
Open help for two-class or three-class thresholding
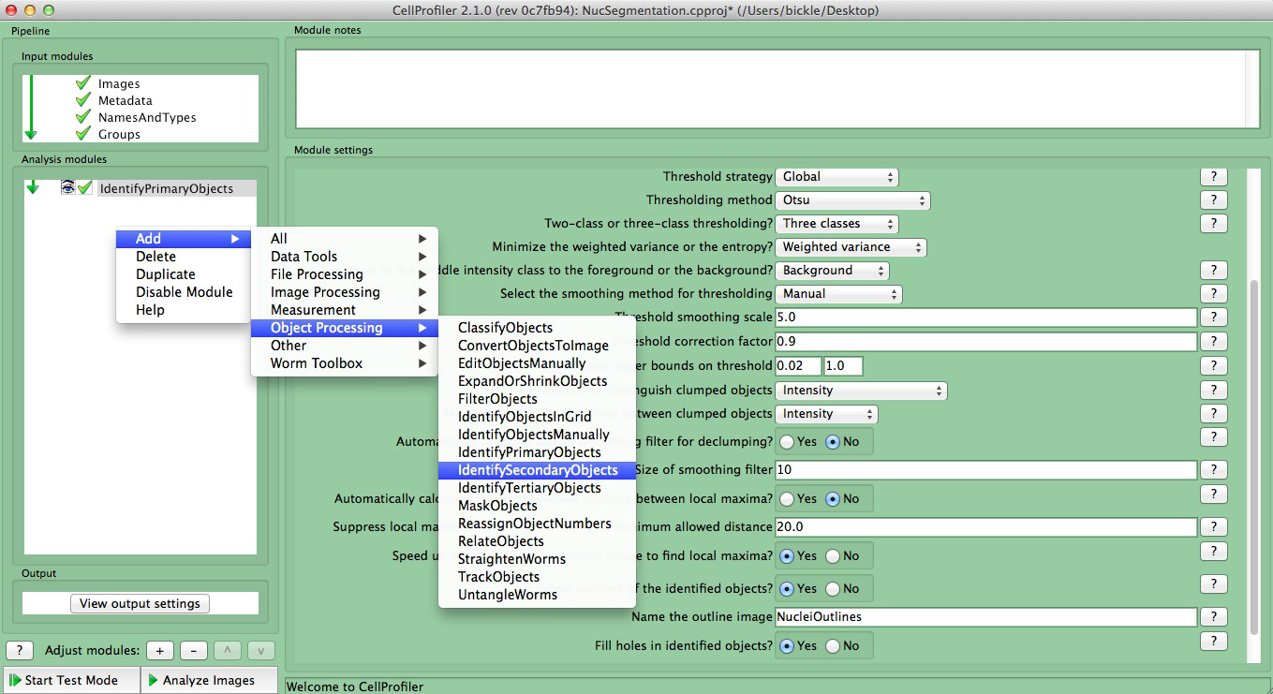click(1213, 223)
